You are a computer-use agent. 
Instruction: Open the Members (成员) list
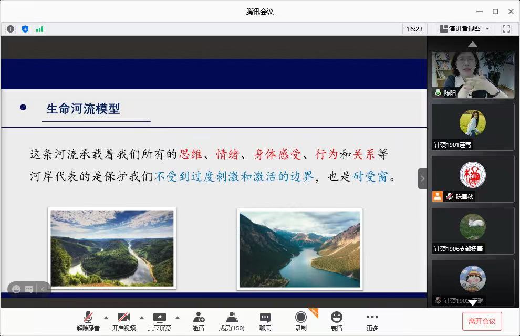coord(232,321)
